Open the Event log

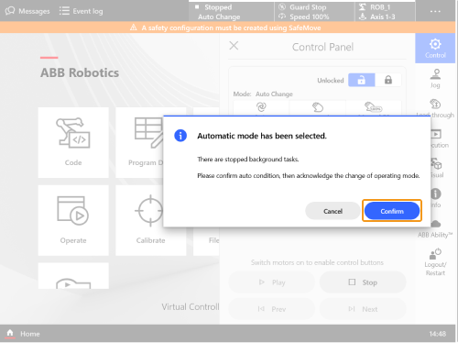point(81,11)
